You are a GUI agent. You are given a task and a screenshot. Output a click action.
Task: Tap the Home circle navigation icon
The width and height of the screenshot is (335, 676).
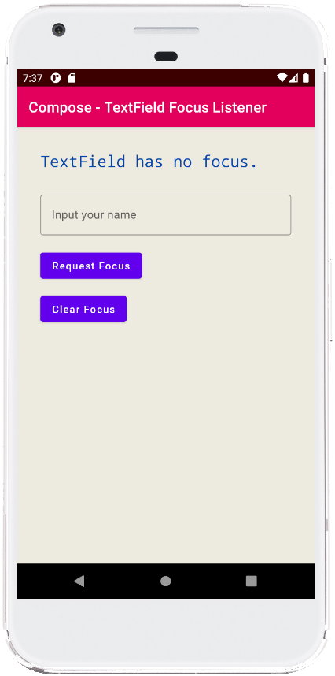(x=166, y=581)
